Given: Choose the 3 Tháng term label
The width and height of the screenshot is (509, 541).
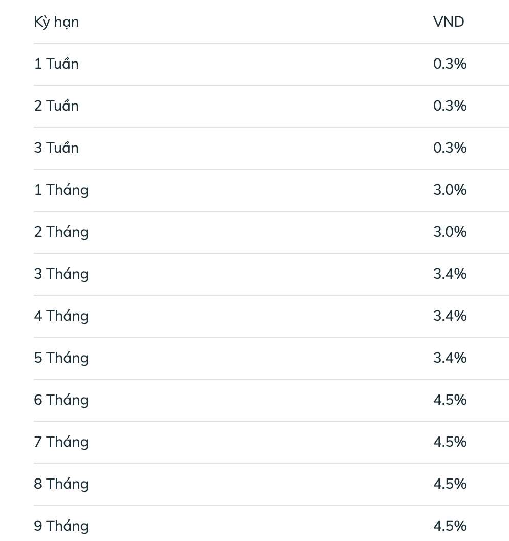Looking at the screenshot, I should click(x=61, y=274).
